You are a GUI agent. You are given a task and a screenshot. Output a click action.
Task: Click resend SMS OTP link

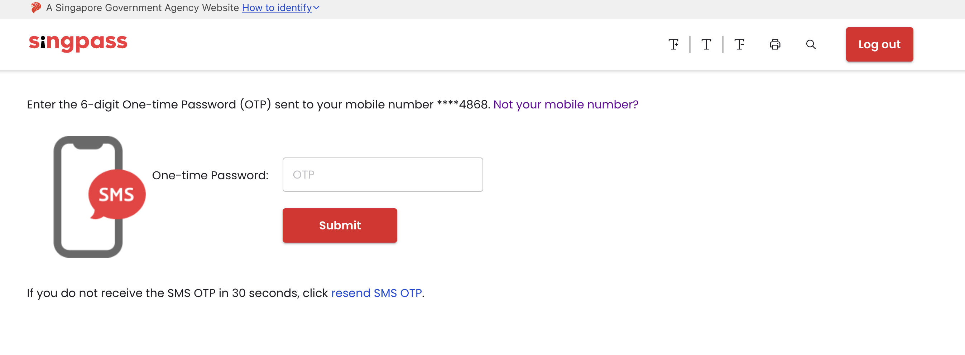[376, 293]
